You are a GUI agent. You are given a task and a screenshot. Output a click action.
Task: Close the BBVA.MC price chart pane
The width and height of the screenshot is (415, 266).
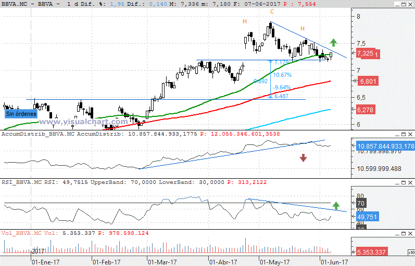pos(410,4)
